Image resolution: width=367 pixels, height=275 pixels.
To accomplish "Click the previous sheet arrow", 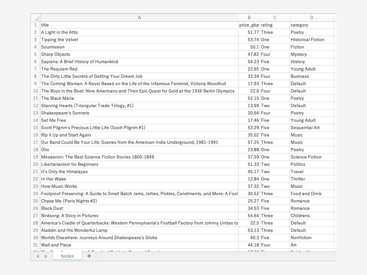I will click(38, 256).
